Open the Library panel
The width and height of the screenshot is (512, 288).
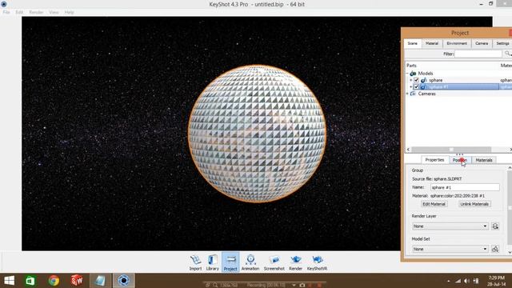pos(212,262)
